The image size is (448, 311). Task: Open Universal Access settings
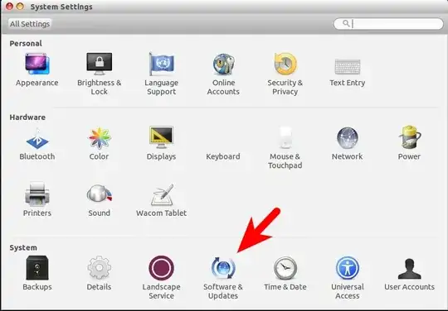tap(347, 278)
